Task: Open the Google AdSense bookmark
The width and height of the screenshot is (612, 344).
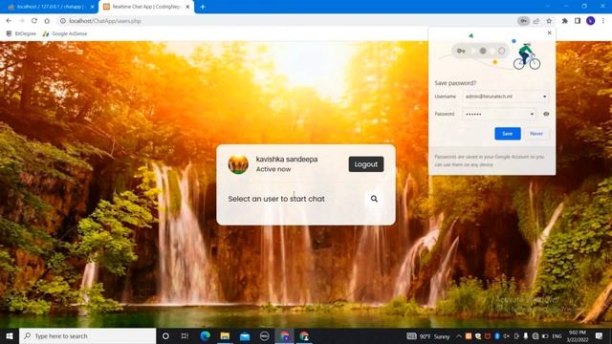Action: [x=65, y=34]
